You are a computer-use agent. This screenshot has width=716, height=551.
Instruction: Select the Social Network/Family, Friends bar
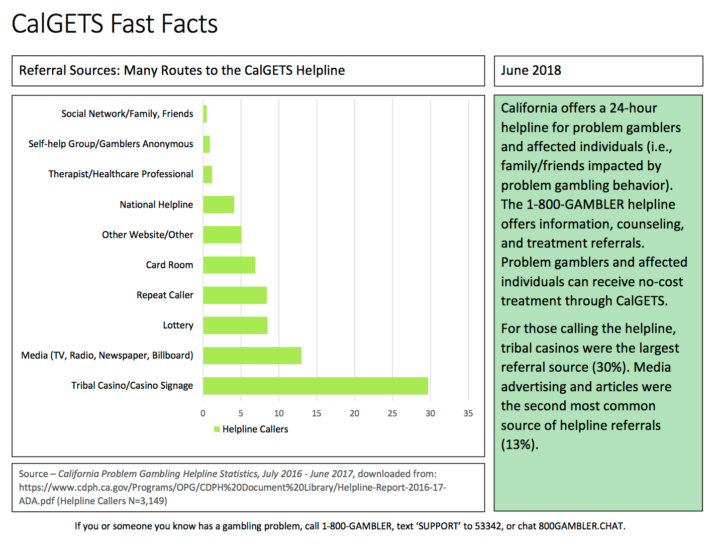pos(205,114)
